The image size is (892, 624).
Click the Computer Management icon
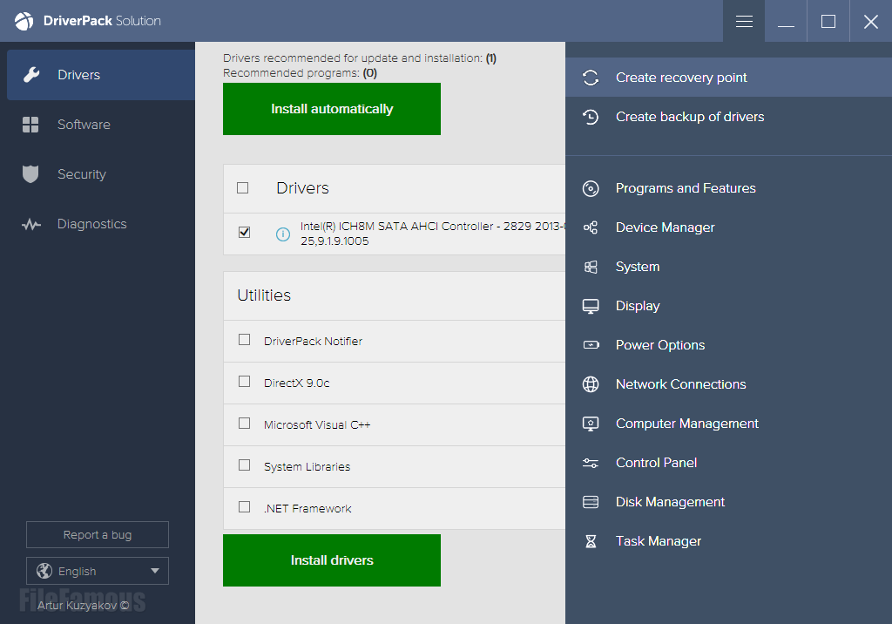coord(591,424)
